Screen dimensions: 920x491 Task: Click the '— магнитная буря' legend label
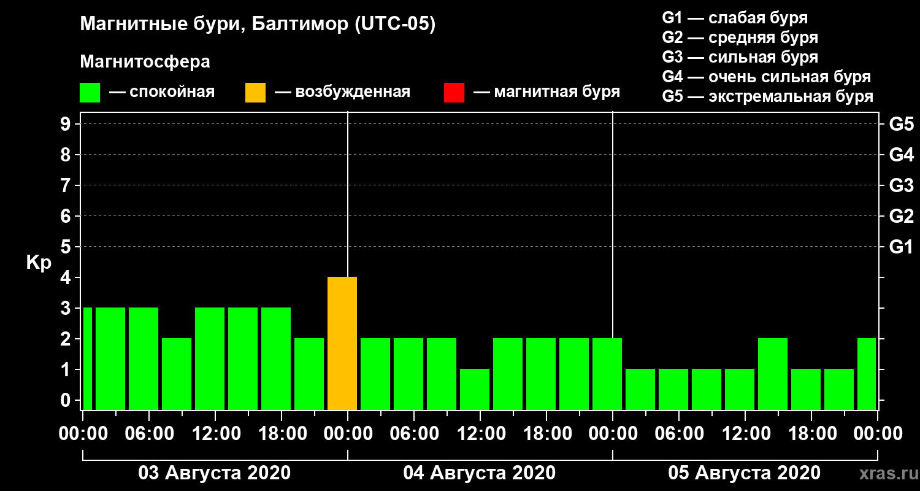(547, 93)
